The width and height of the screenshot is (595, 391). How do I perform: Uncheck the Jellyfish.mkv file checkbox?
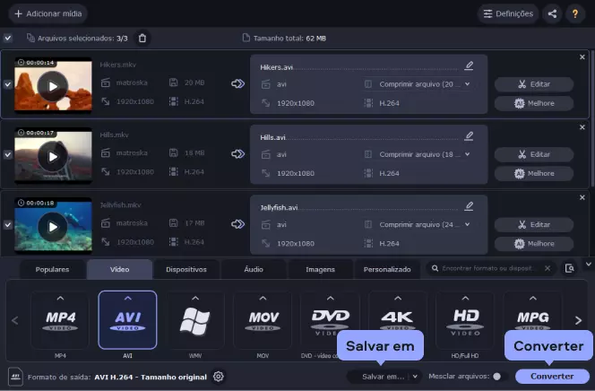(x=7, y=225)
